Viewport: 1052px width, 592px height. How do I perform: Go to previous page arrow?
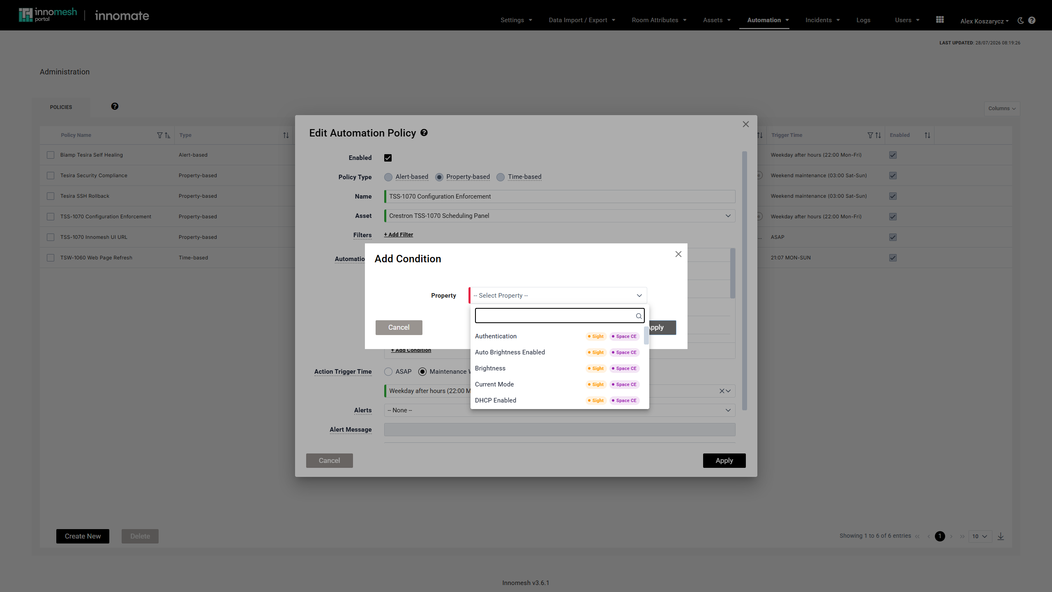coord(929,536)
